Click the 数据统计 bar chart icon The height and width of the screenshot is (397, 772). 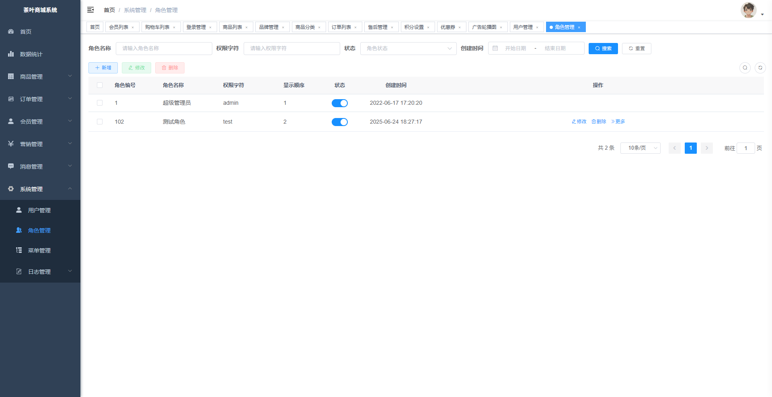(x=11, y=54)
